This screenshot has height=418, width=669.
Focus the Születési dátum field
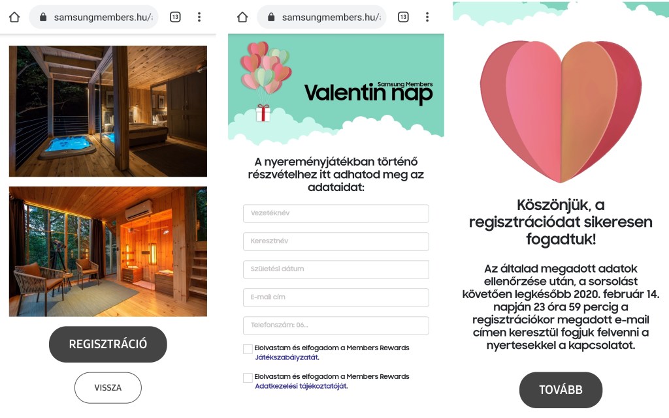336,269
